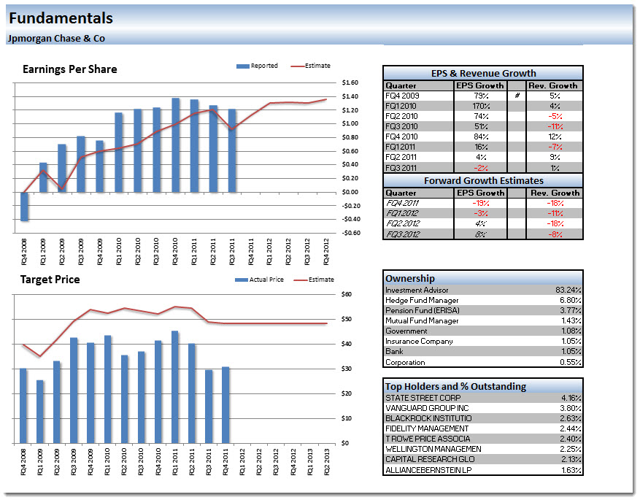This screenshot has height=500, width=640.
Task: Select the $60 axis label in Target Price chart
Action: pos(346,294)
